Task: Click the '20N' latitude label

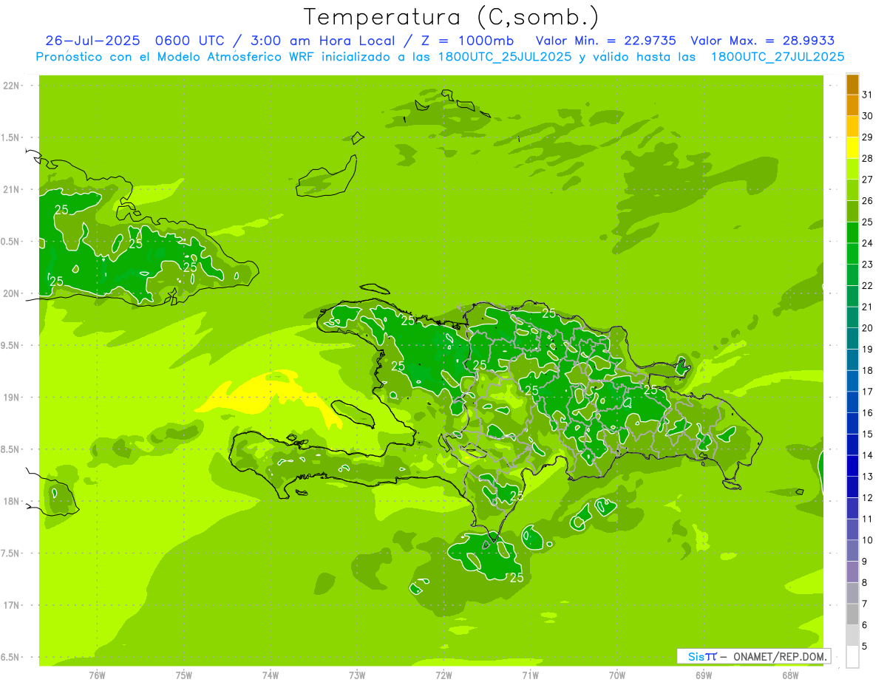Action: [x=12, y=293]
